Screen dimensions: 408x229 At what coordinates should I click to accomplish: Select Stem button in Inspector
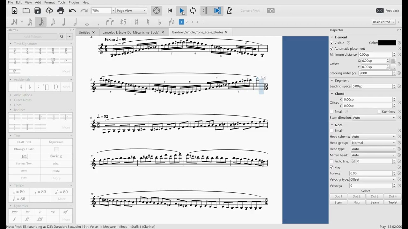(338, 203)
